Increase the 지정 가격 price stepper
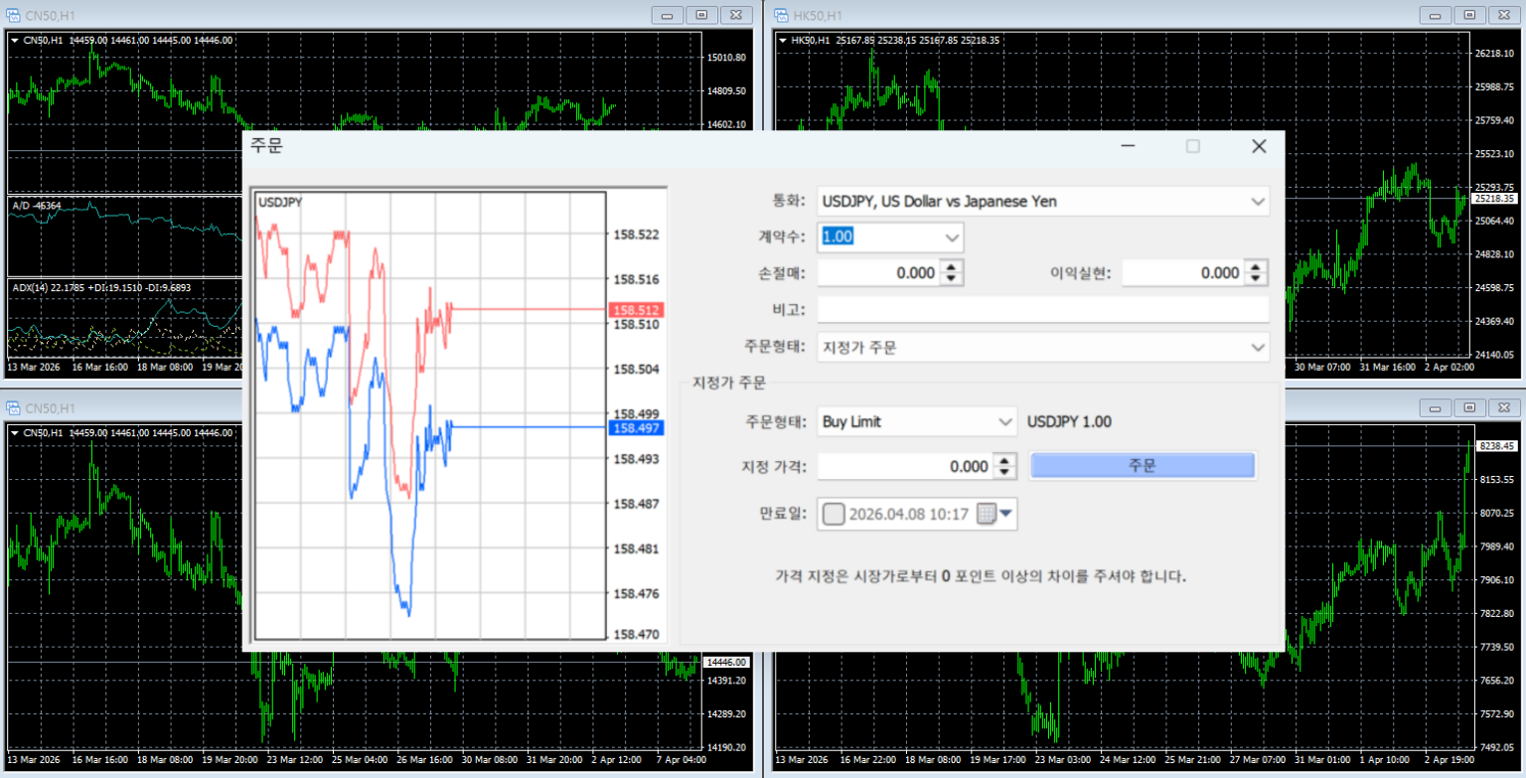The image size is (1526, 778). tap(1005, 460)
